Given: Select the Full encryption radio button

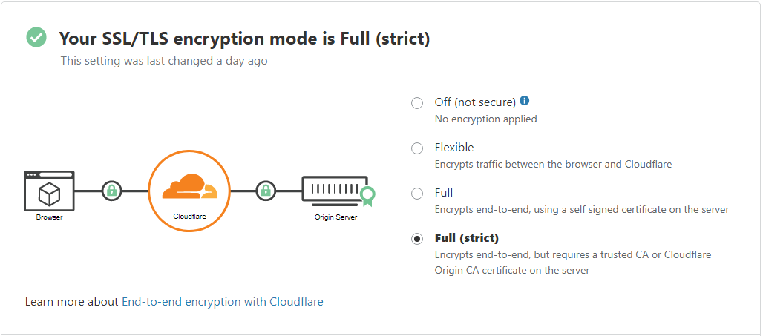Looking at the screenshot, I should (x=417, y=194).
